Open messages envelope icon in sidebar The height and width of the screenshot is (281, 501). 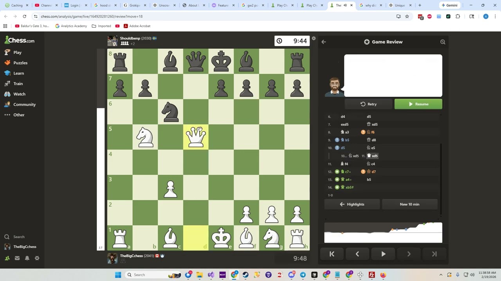(x=17, y=258)
